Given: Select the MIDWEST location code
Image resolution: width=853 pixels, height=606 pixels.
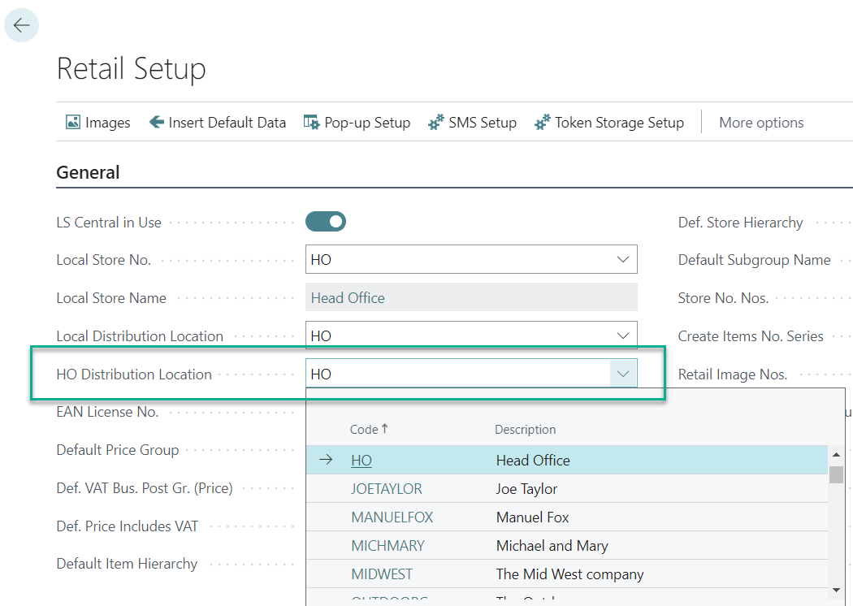Looking at the screenshot, I should pos(382,574).
